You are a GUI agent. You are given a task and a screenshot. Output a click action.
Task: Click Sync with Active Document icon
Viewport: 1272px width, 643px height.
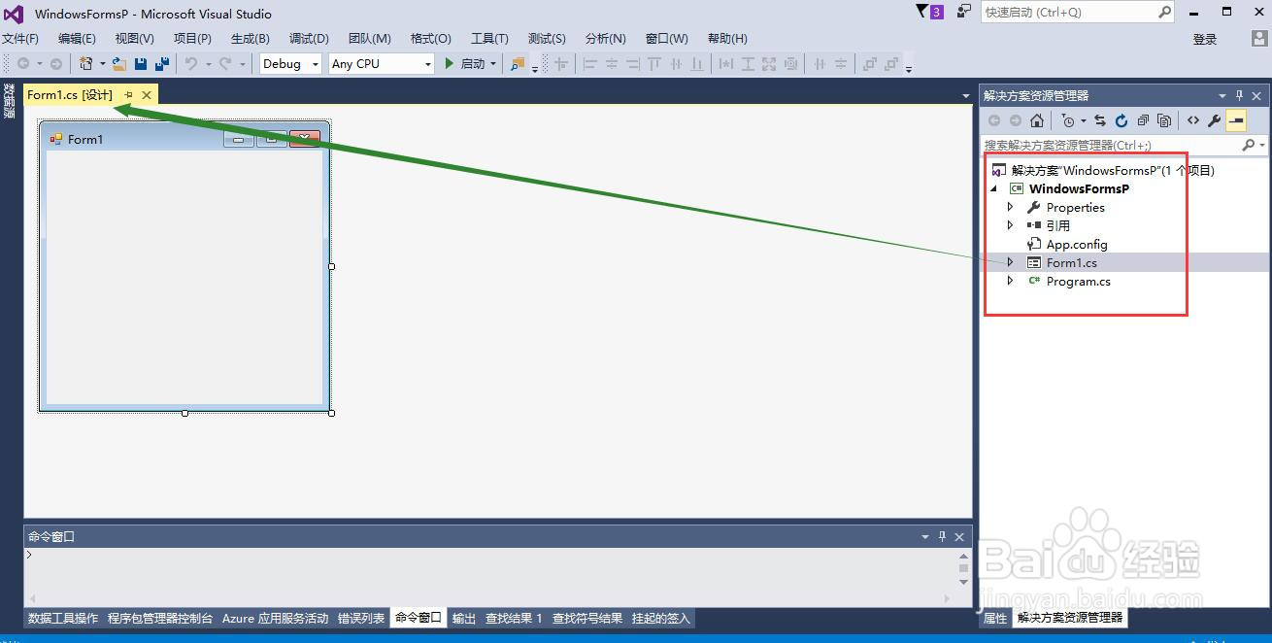(x=1099, y=120)
